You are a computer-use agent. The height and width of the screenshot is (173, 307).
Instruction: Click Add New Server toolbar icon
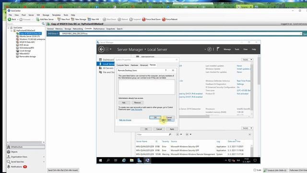pos(38,19)
